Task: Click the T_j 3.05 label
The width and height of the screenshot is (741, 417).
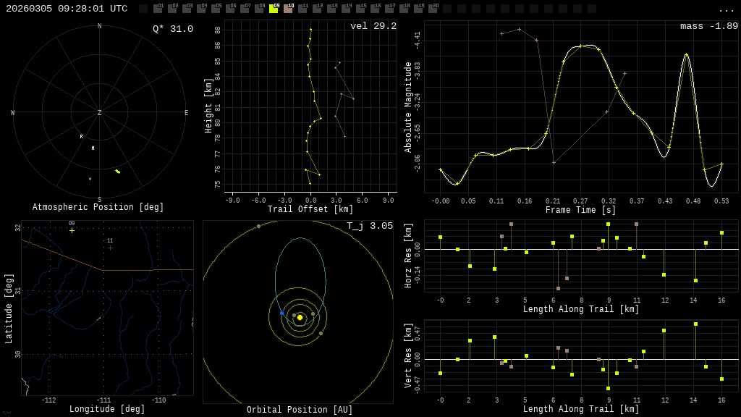Action: (x=370, y=226)
